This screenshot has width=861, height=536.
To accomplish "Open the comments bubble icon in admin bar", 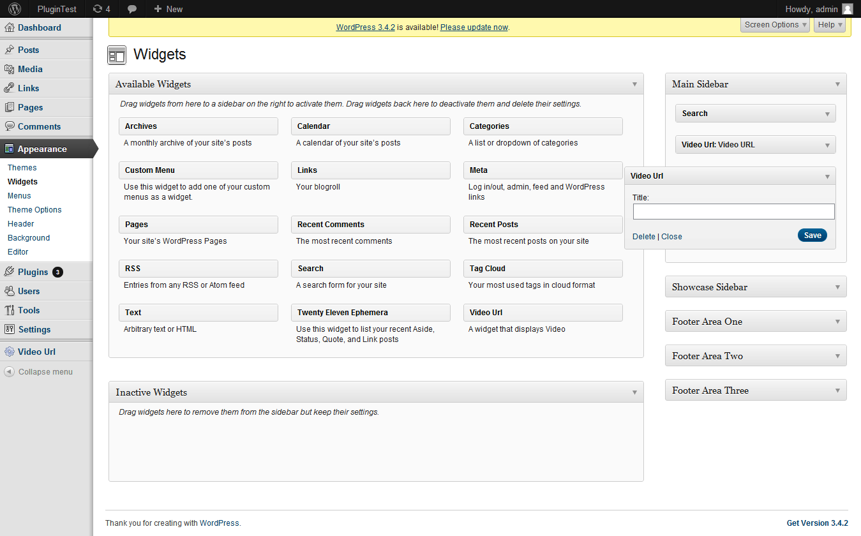I will point(132,9).
